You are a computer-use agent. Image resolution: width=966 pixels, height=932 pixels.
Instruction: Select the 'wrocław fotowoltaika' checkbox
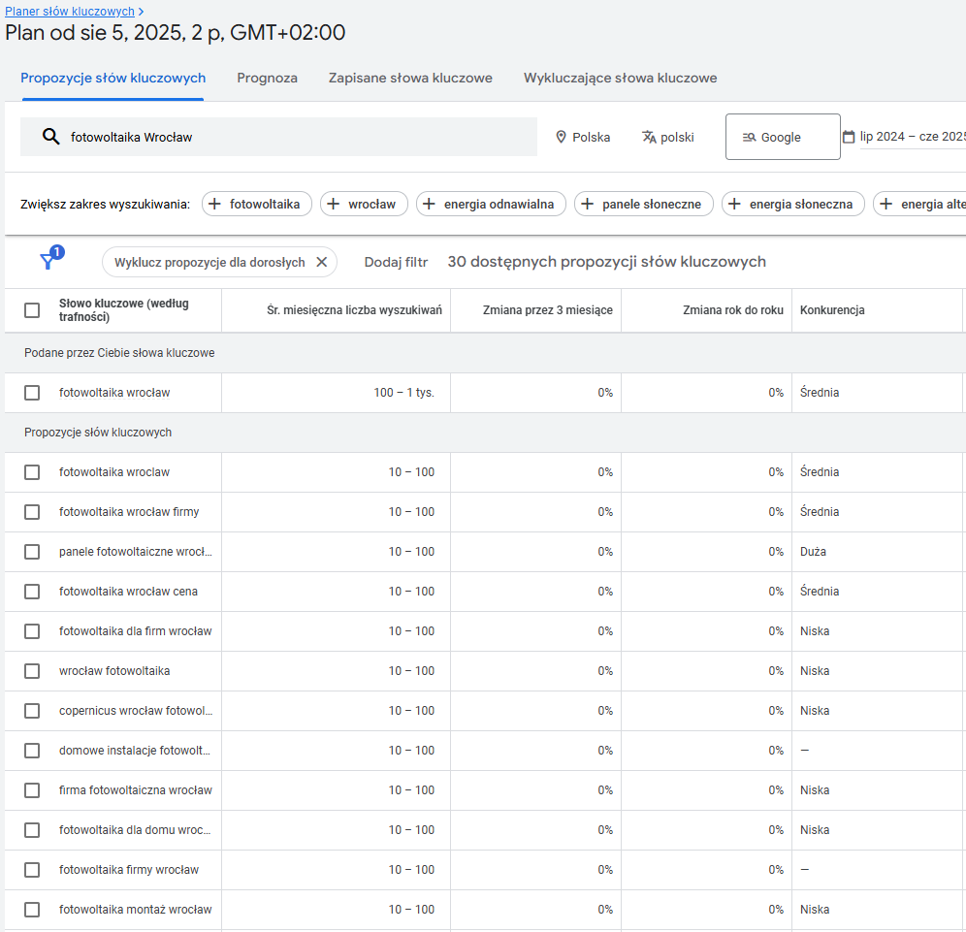point(32,671)
